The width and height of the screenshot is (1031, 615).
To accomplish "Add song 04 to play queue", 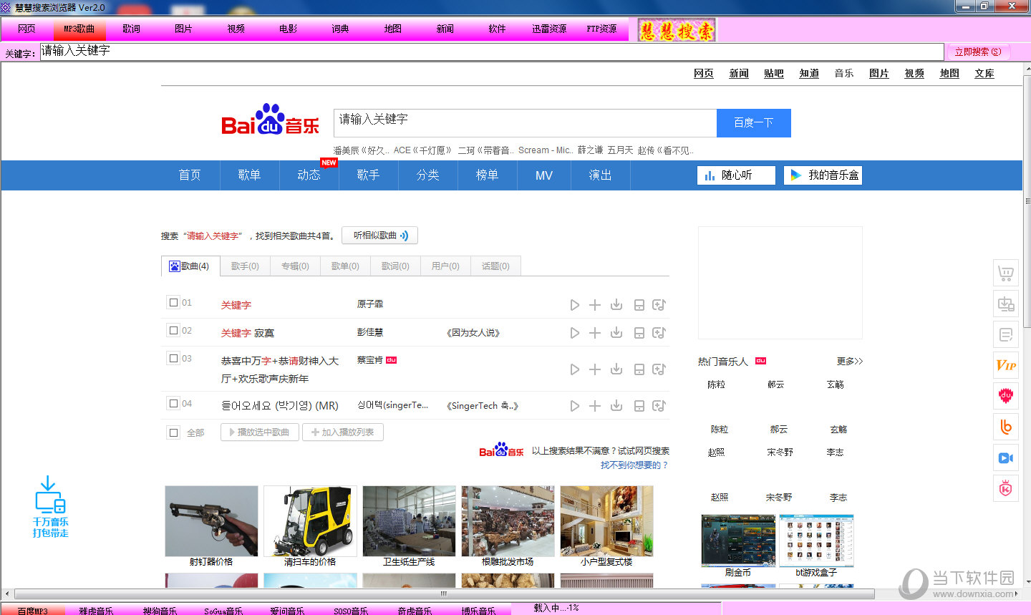I will point(595,406).
